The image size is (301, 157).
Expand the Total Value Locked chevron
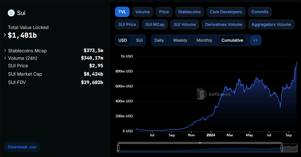tap(5, 35)
